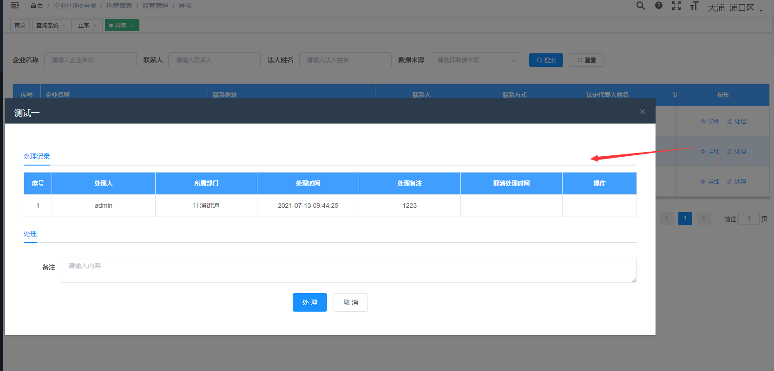Collapse the sidebar hamburger menu icon
The image size is (774, 371).
point(15,6)
